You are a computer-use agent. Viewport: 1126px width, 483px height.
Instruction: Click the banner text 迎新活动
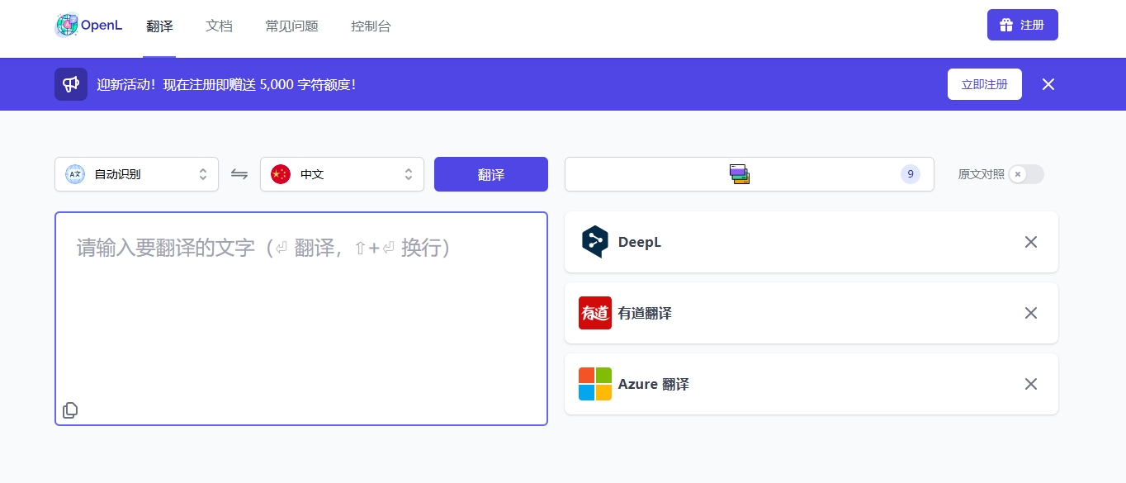click(x=123, y=84)
